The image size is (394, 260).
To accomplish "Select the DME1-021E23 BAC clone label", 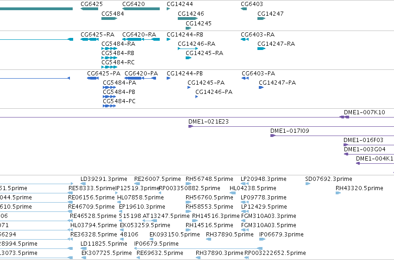I will [x=208, y=122].
